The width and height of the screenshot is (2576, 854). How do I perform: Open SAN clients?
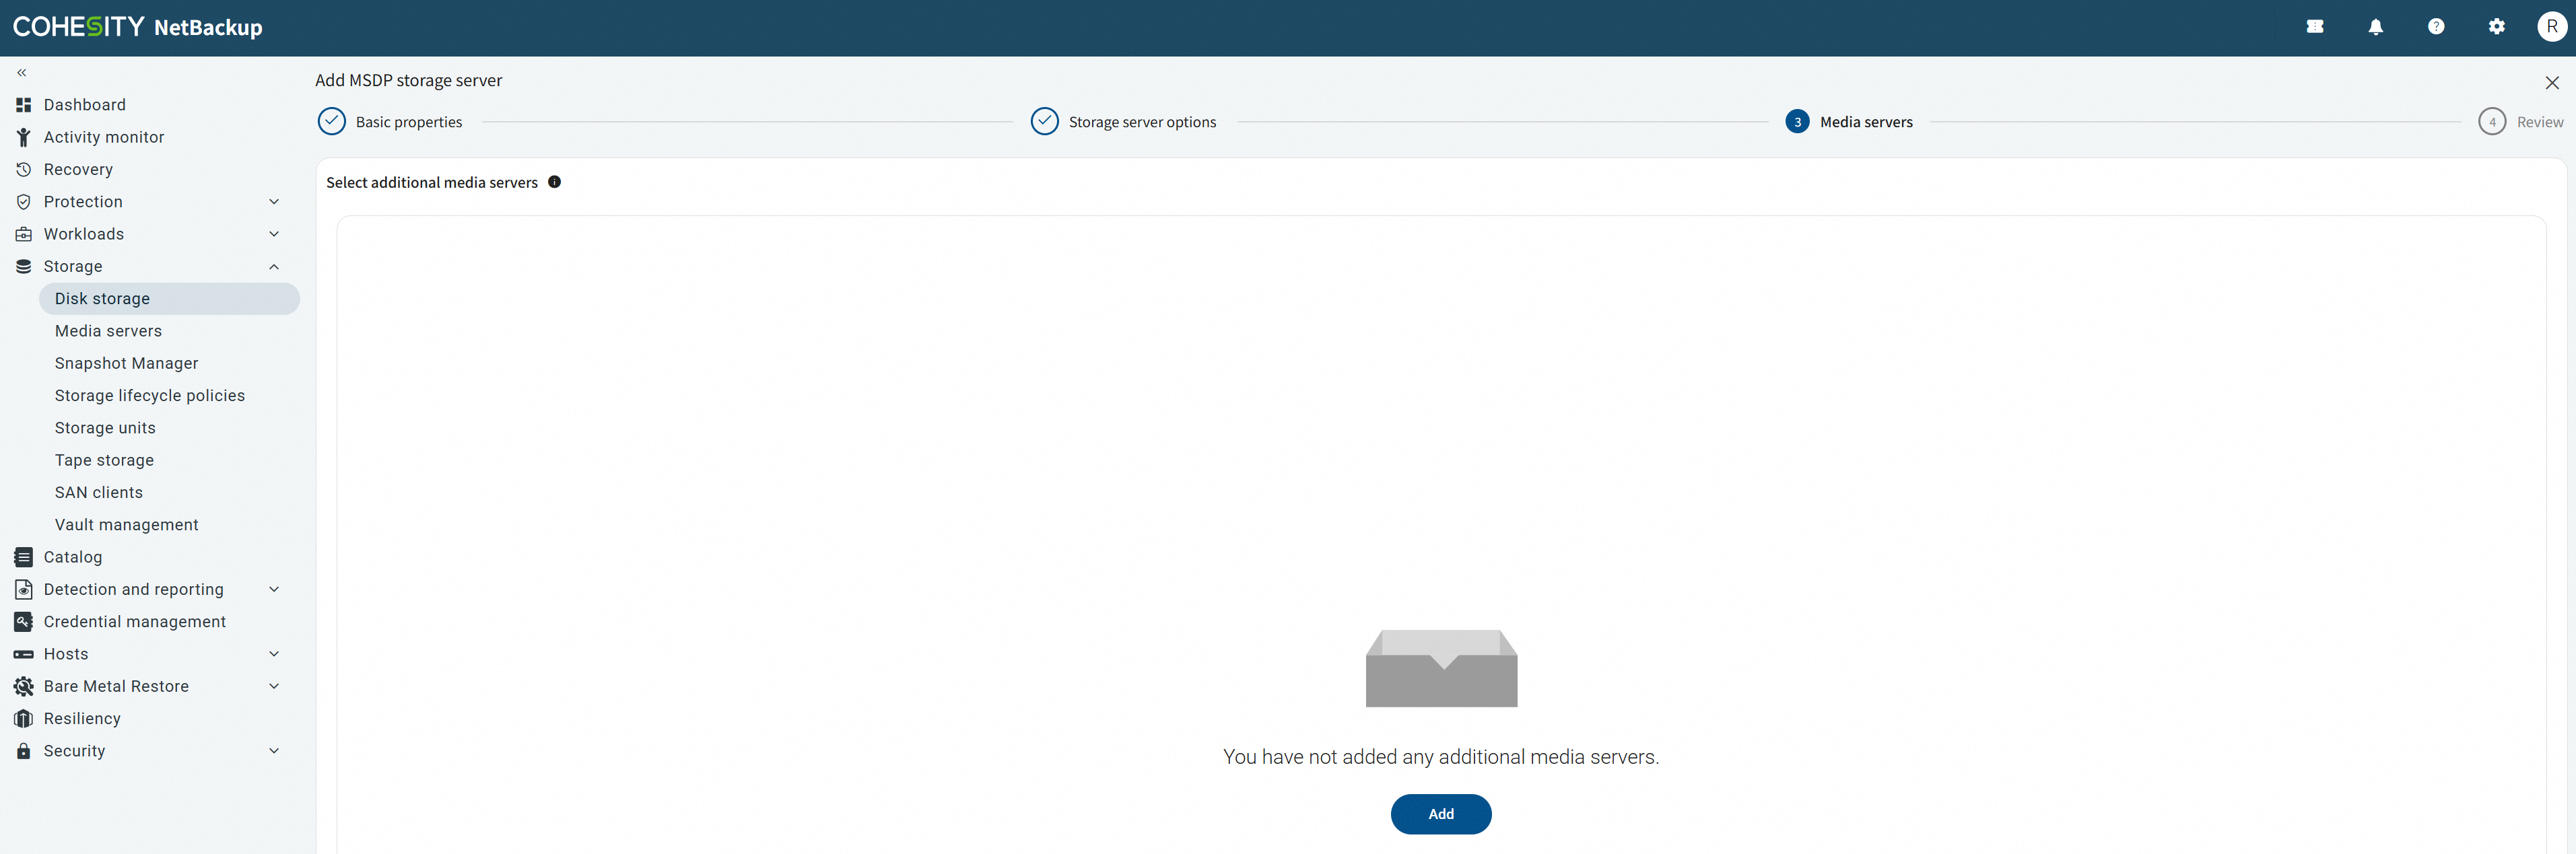tap(99, 492)
